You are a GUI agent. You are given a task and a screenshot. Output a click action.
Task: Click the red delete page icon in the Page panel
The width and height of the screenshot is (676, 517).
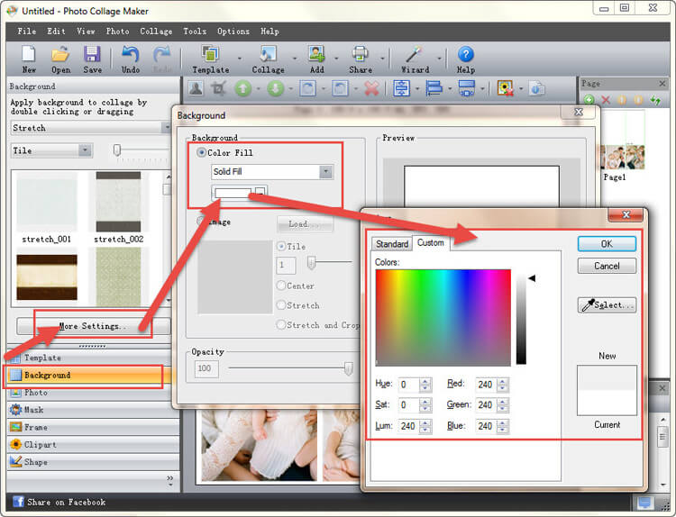point(606,100)
